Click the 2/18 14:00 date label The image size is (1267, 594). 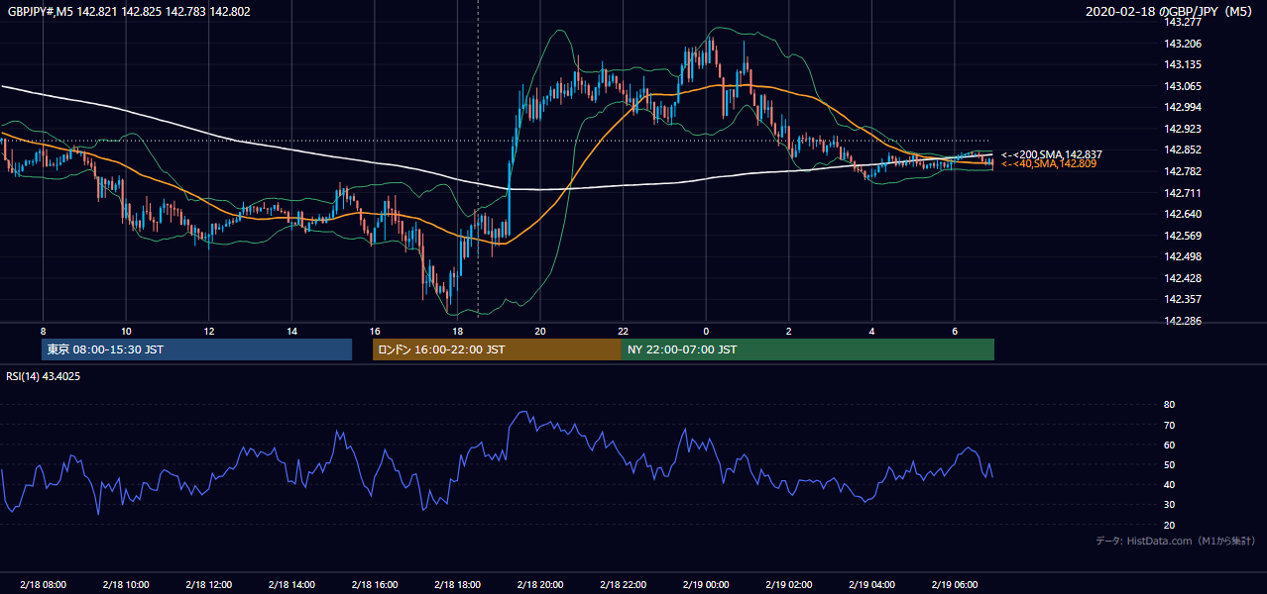(291, 584)
